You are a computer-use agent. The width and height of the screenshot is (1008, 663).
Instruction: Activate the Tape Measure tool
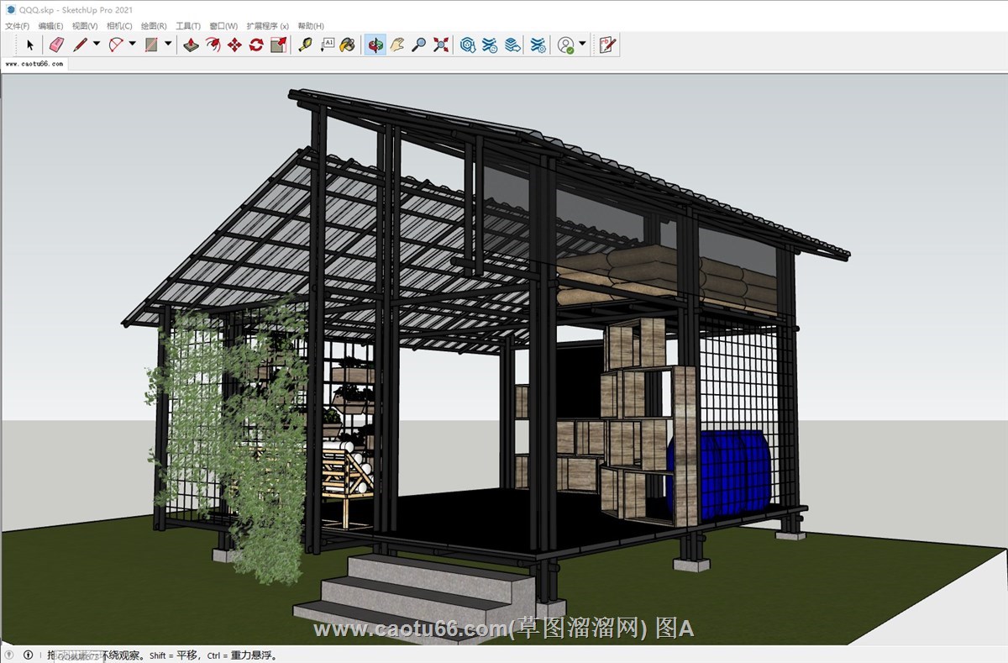(306, 45)
